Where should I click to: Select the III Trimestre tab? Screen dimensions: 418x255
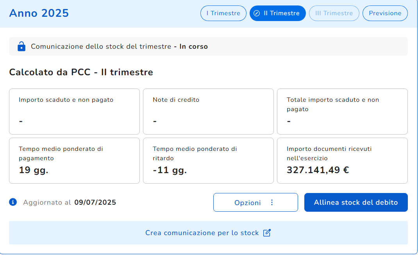tap(334, 13)
